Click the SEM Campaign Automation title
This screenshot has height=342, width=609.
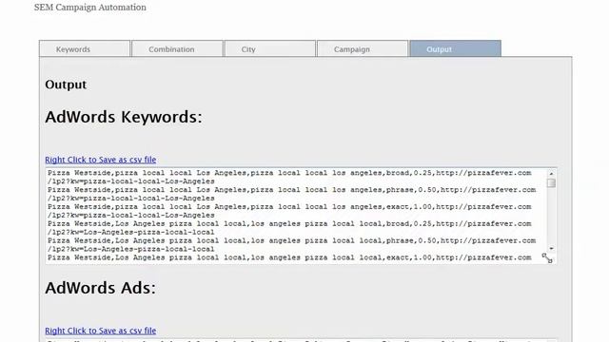coord(90,8)
